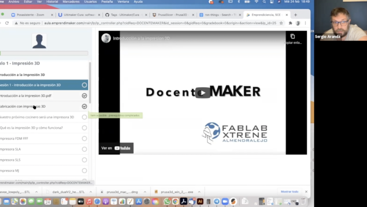The height and width of the screenshot is (207, 367).
Task: Open the Ventana menu
Action: 123,2
